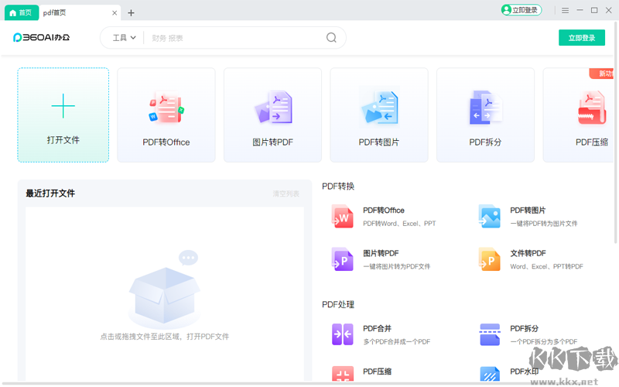
Task: Click the 打开文件 plus tile
Action: click(x=63, y=115)
